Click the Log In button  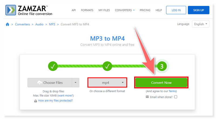click(176, 10)
